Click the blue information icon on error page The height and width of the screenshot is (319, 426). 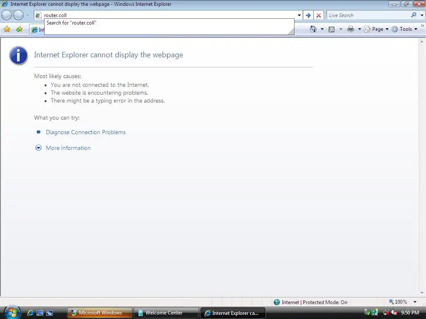point(18,55)
